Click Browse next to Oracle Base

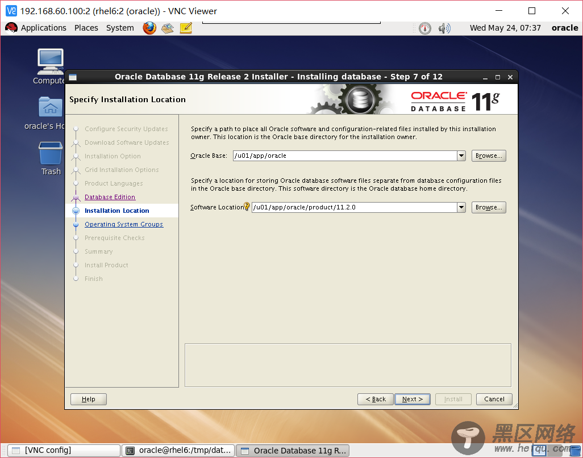tap(489, 156)
